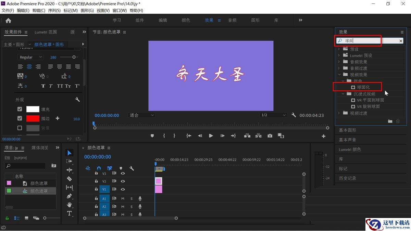The height and width of the screenshot is (231, 411).
Task: Solo track A2
Action: tap(132, 207)
